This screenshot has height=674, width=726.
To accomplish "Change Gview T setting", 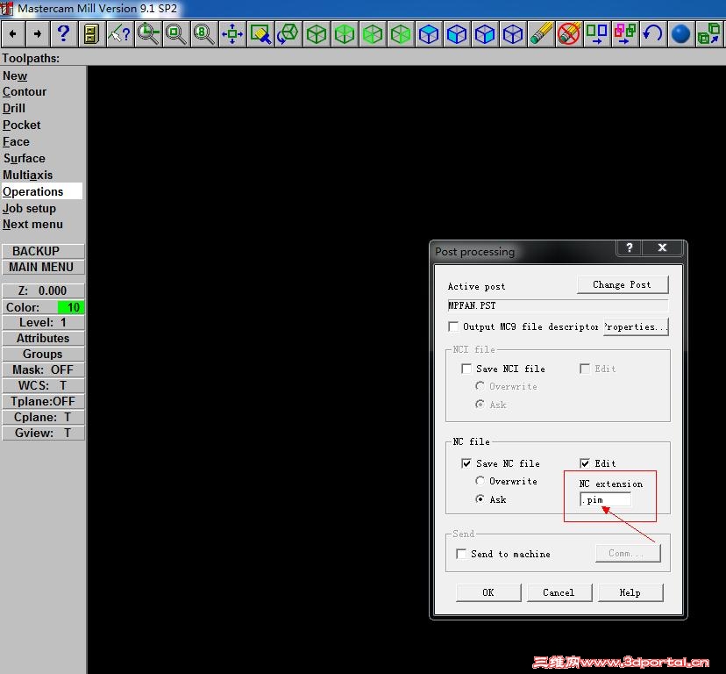I will [x=43, y=433].
